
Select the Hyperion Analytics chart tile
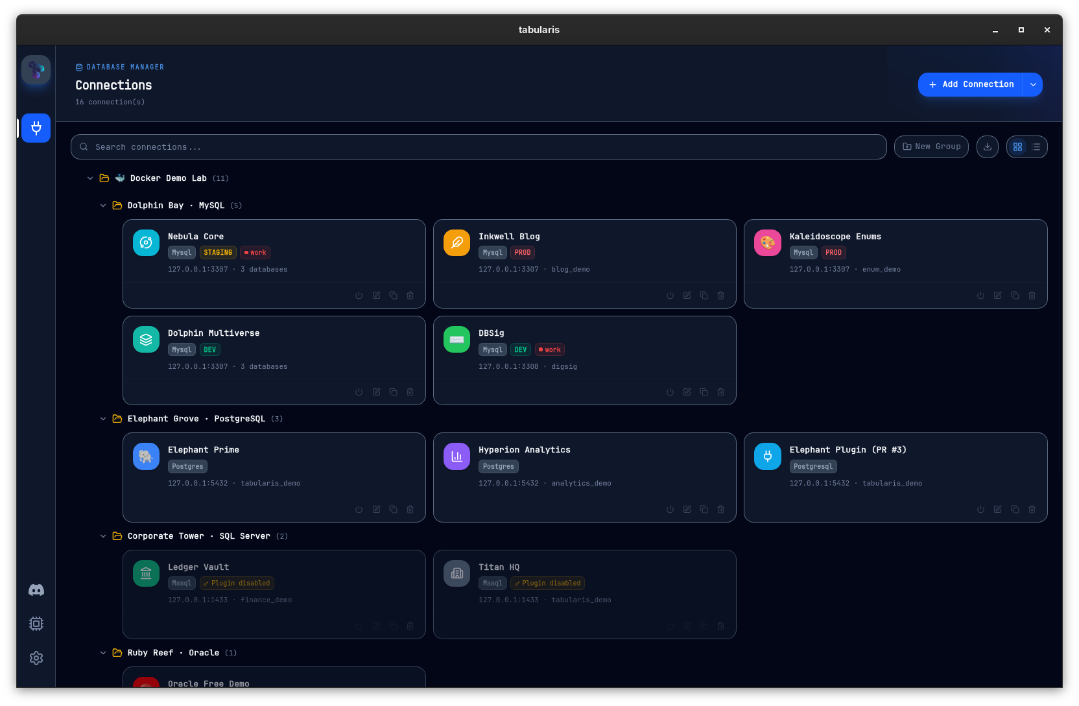pos(457,456)
